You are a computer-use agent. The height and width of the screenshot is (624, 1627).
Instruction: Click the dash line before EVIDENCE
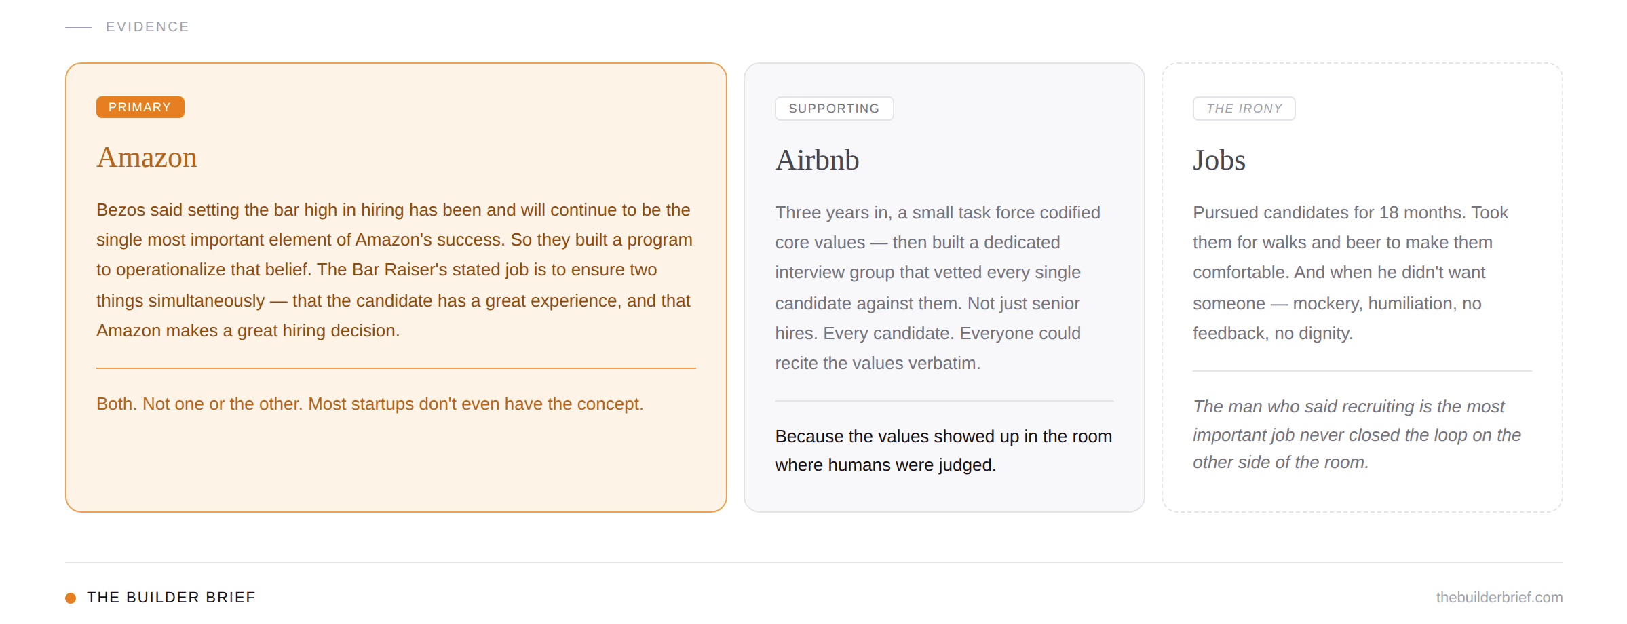[x=79, y=28]
